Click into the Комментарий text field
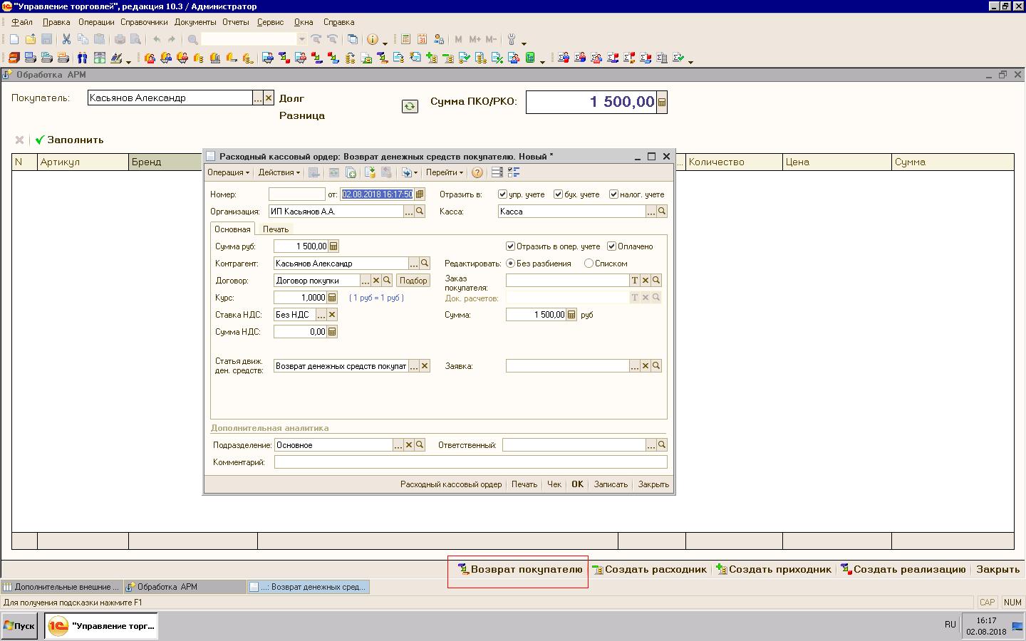This screenshot has height=641, width=1026. 470,462
